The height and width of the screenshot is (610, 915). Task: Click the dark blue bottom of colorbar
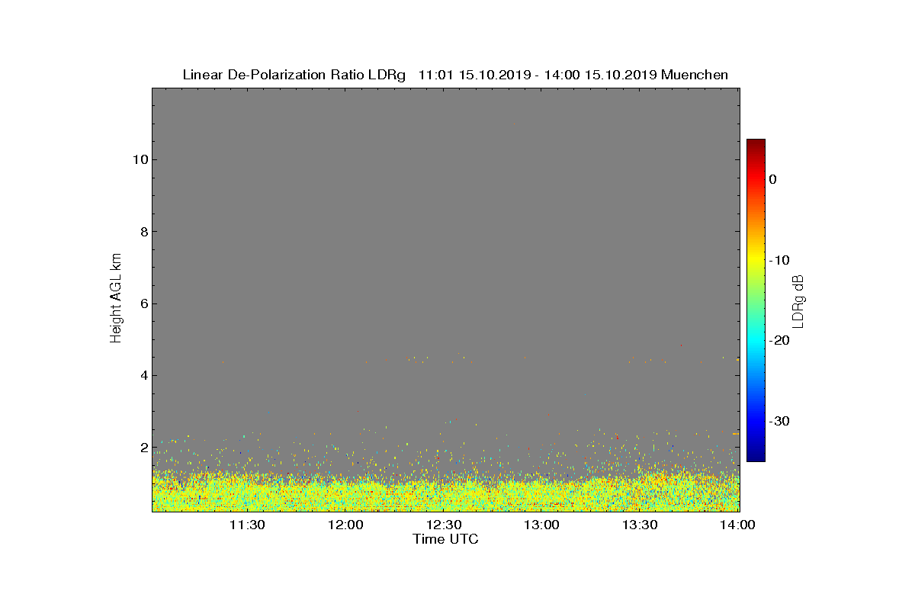(x=756, y=456)
